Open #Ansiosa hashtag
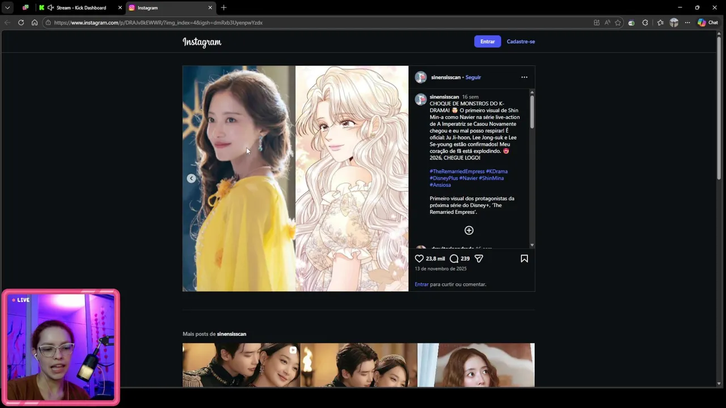The height and width of the screenshot is (408, 726). (x=440, y=185)
